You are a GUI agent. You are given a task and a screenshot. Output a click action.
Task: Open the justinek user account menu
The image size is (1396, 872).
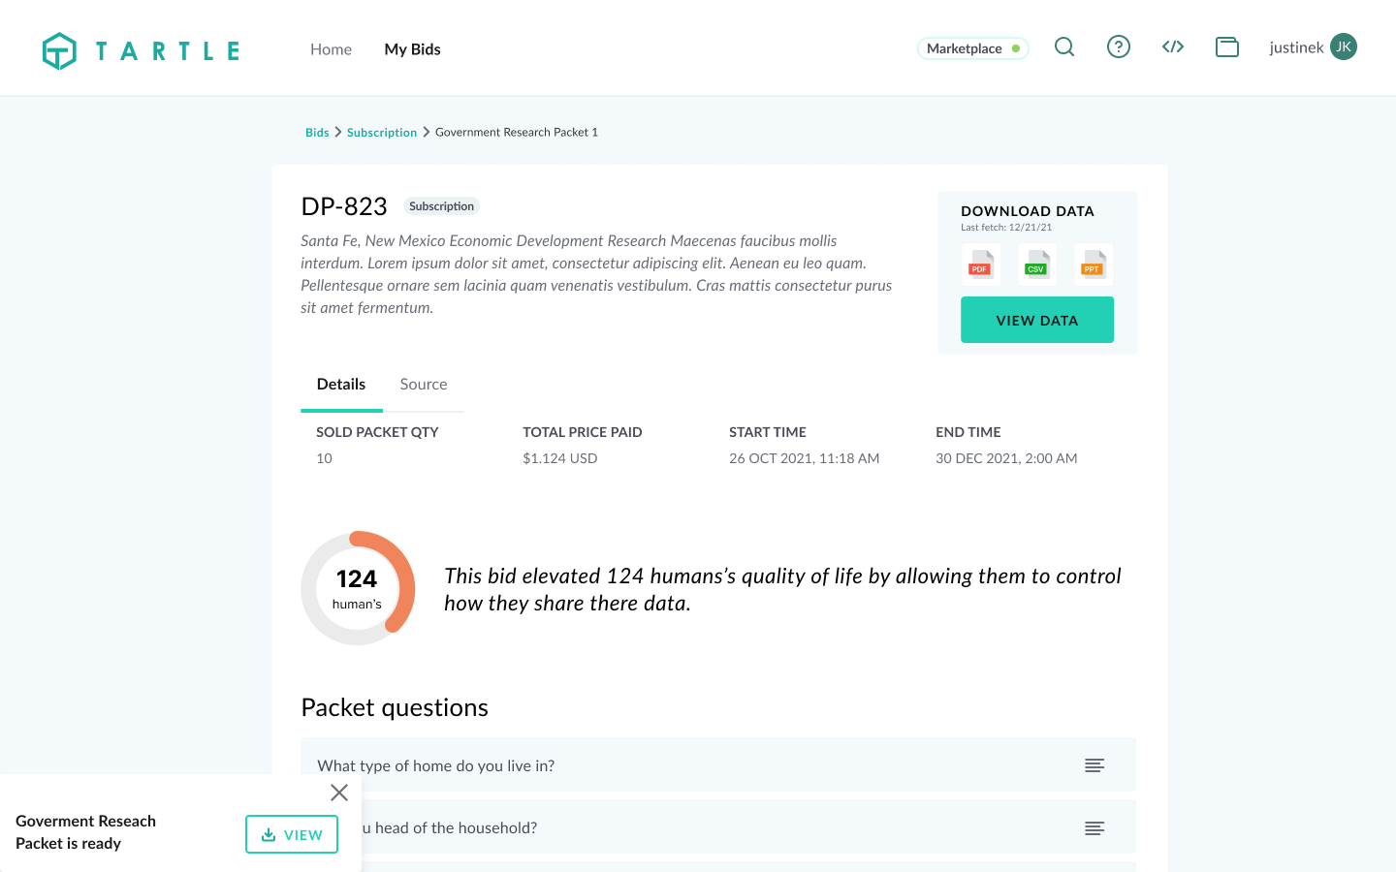pyautogui.click(x=1313, y=47)
